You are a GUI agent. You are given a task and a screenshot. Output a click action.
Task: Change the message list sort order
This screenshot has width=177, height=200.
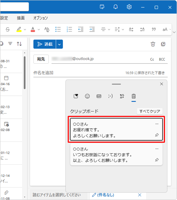(19, 44)
